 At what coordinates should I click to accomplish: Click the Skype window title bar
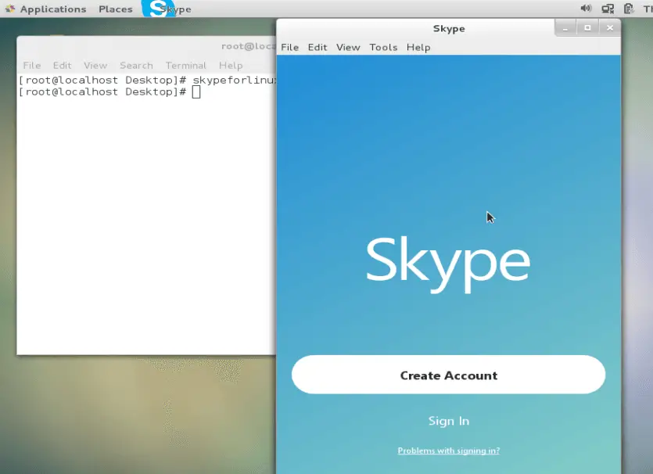click(449, 28)
